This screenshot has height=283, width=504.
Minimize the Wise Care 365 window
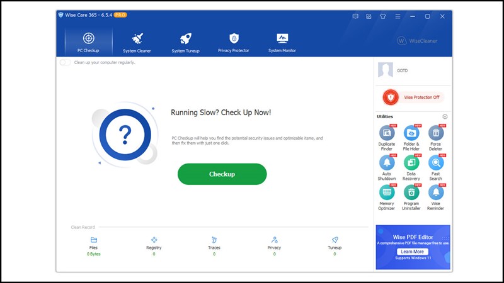413,16
